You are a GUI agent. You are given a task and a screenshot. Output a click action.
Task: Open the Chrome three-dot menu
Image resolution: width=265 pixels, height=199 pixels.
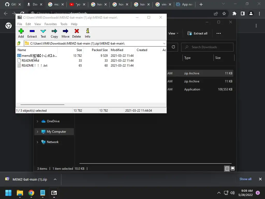[x=259, y=13]
